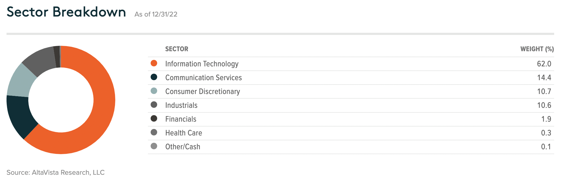Click the 62.0 weight value

(544, 64)
